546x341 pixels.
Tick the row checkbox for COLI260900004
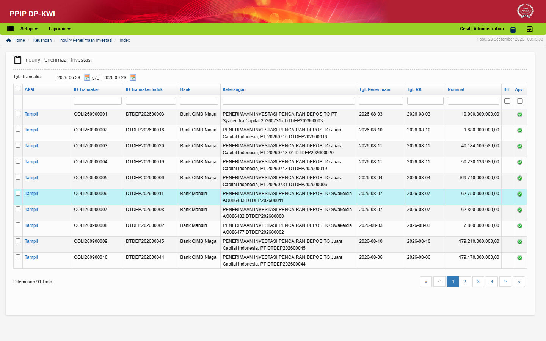tap(18, 161)
